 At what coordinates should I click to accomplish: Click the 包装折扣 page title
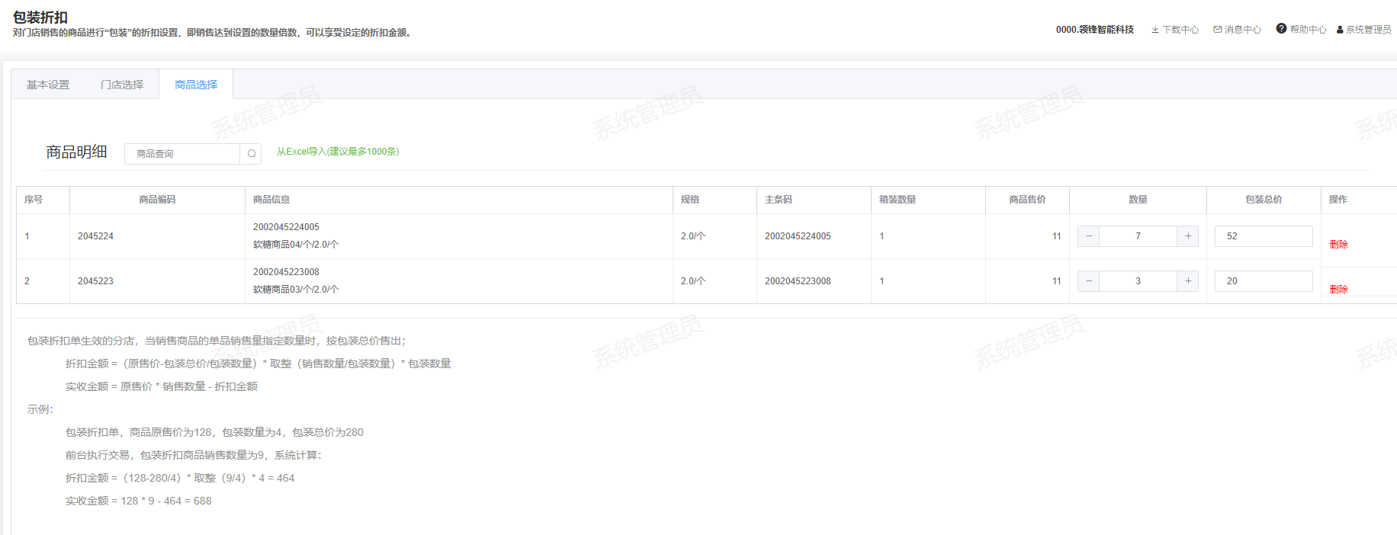(40, 17)
